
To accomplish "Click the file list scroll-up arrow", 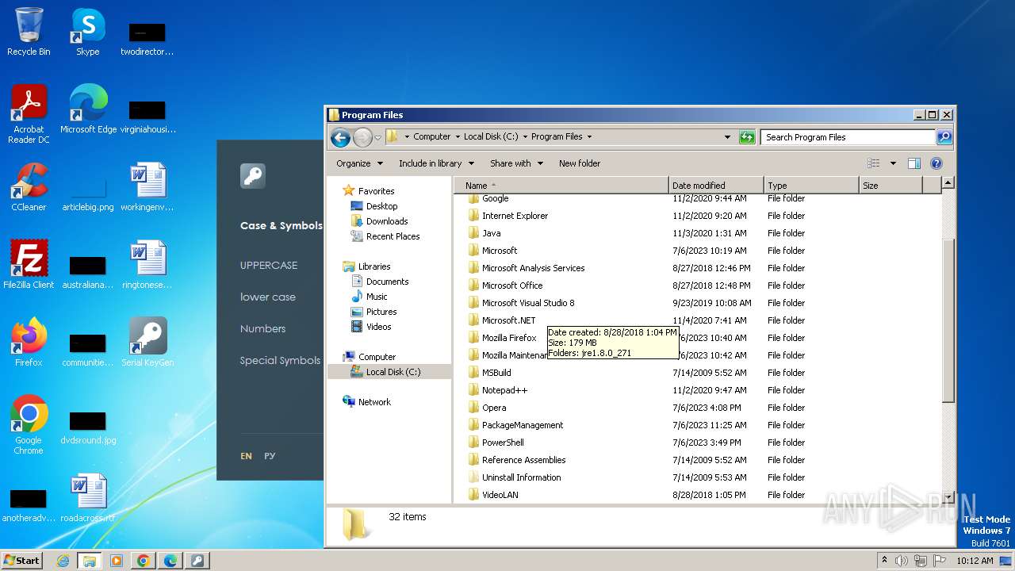I will (948, 183).
